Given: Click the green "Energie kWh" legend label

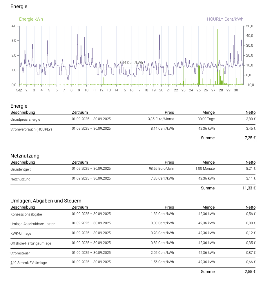Looking at the screenshot, I should click(x=31, y=19).
